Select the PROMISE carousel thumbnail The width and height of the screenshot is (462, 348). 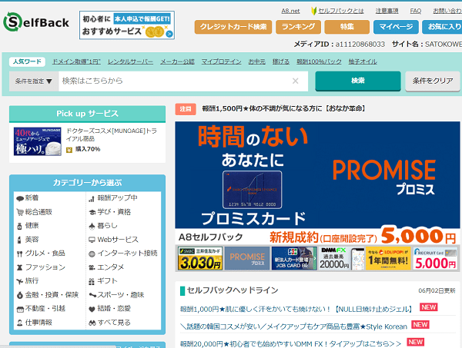click(x=247, y=258)
